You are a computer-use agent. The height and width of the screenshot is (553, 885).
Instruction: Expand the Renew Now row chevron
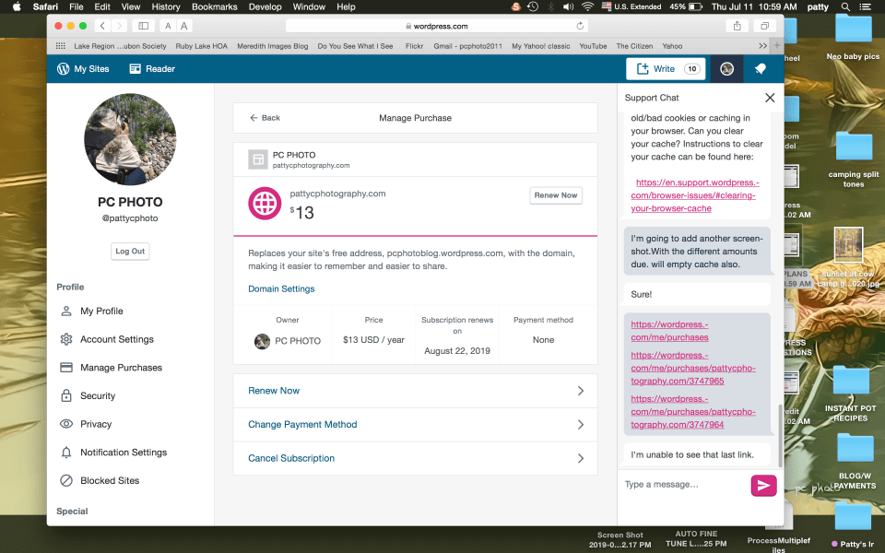pyautogui.click(x=580, y=391)
